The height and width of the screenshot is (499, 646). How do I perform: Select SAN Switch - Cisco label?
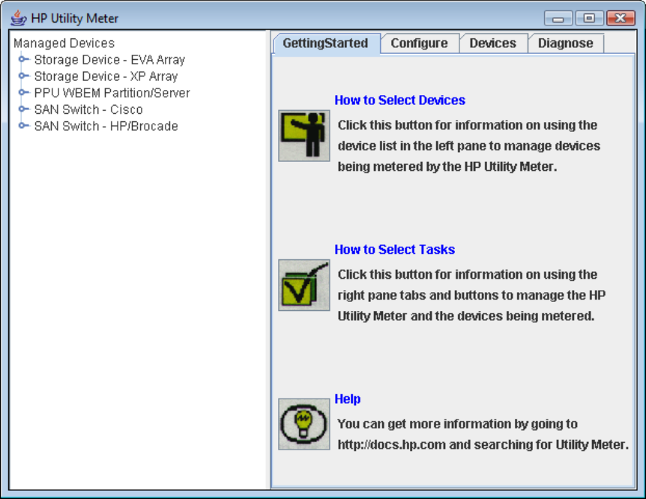pos(88,109)
